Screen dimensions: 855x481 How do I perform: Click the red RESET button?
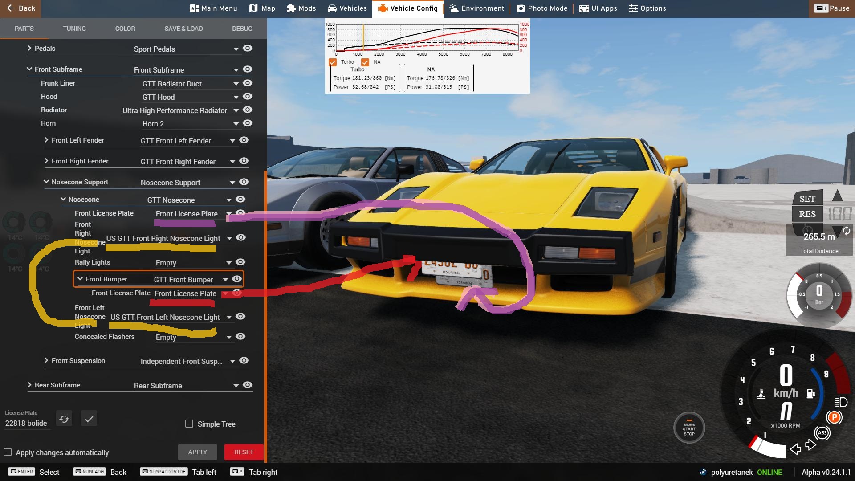244,452
